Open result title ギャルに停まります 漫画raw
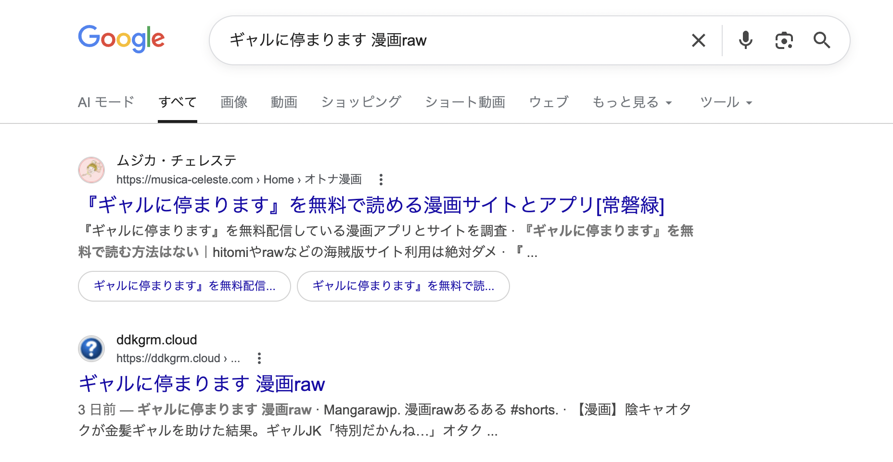893x462 pixels. click(202, 384)
